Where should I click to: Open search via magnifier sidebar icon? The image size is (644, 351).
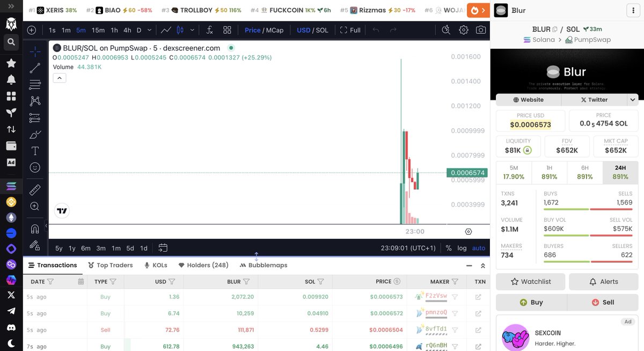(11, 41)
